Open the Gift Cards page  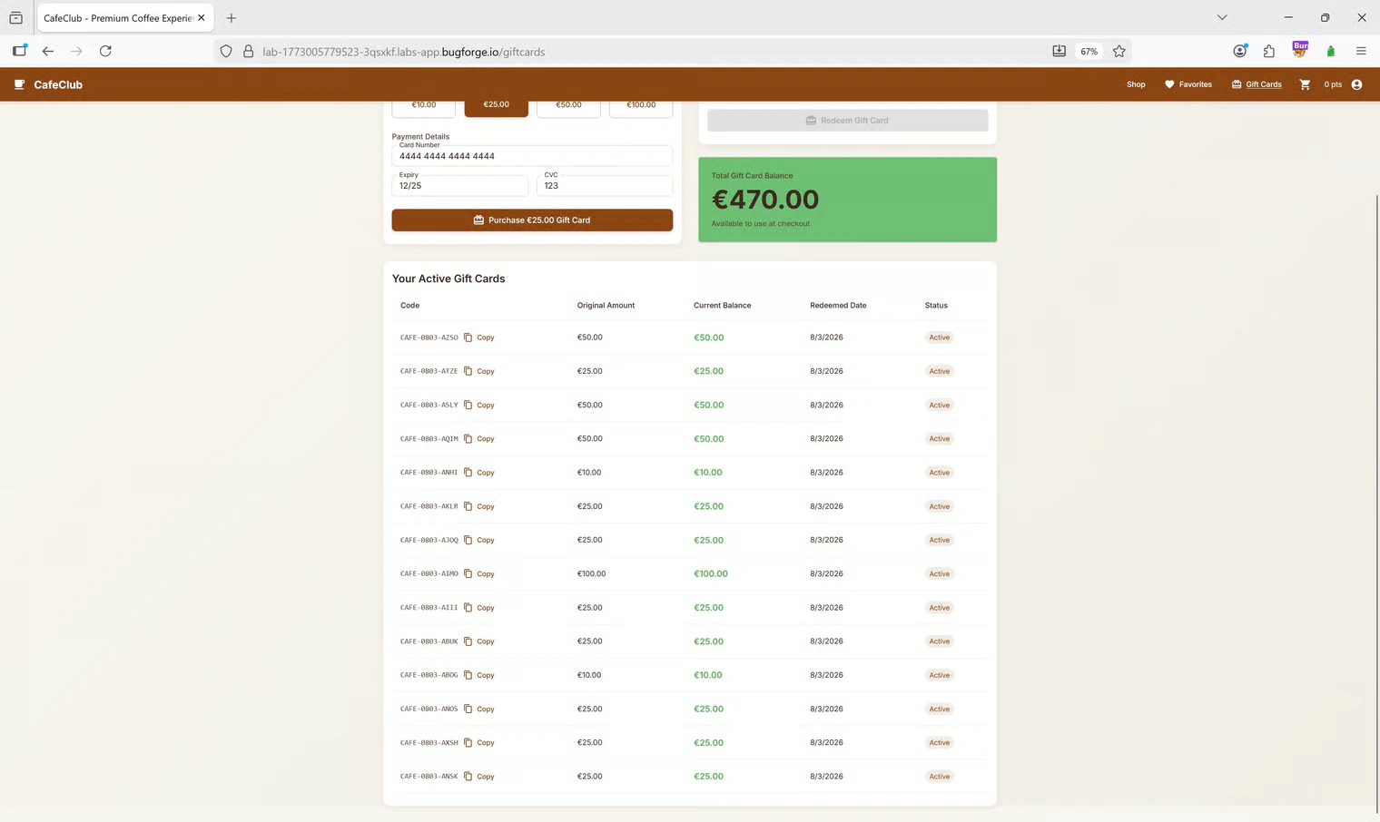pyautogui.click(x=1257, y=84)
